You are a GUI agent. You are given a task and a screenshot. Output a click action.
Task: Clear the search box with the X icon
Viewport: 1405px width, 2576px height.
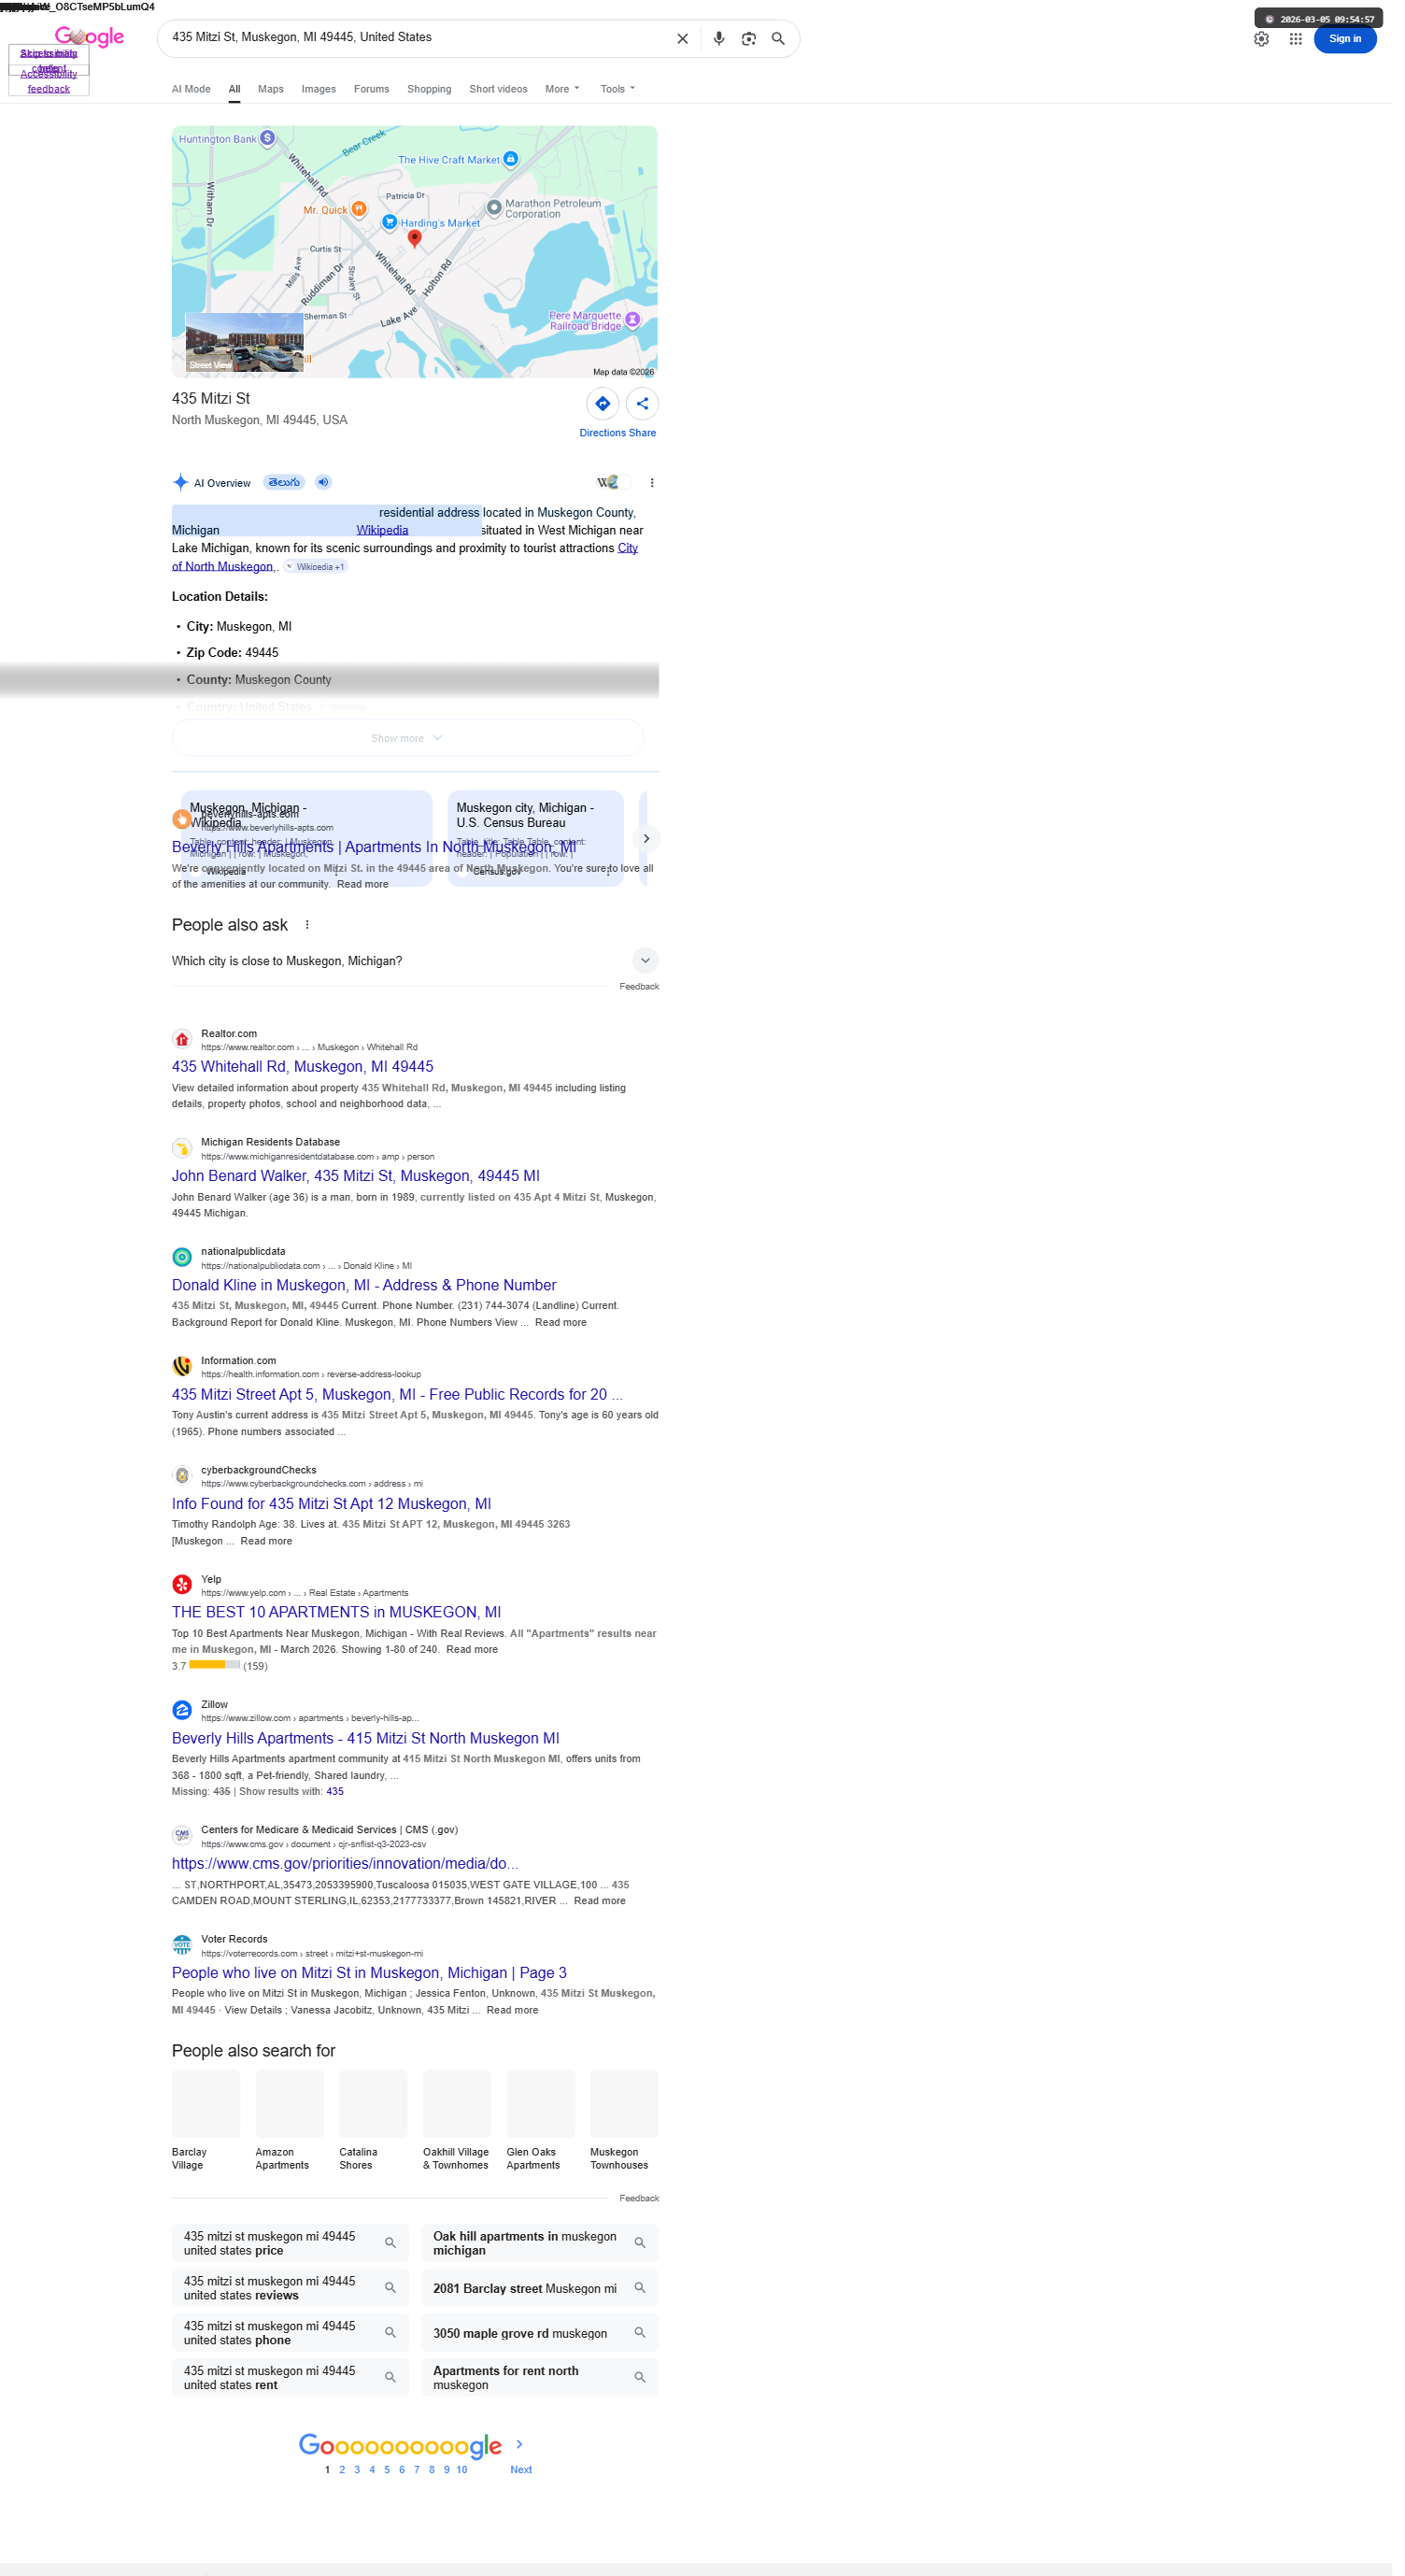point(682,39)
